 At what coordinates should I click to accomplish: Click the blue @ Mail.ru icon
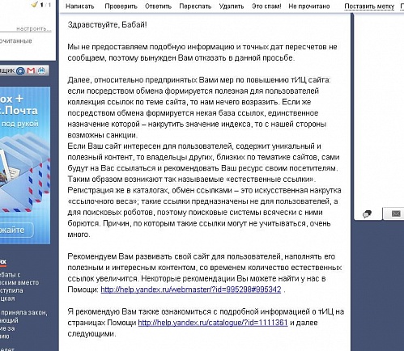pyautogui.click(x=20, y=71)
